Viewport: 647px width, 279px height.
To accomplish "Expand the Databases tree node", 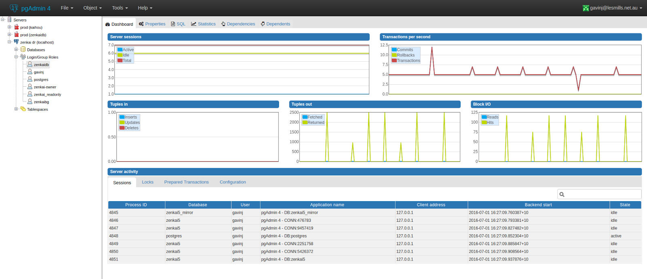I will click(16, 50).
